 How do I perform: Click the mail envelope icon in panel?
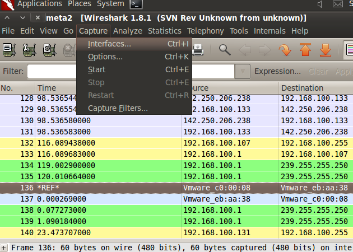click(x=338, y=4)
